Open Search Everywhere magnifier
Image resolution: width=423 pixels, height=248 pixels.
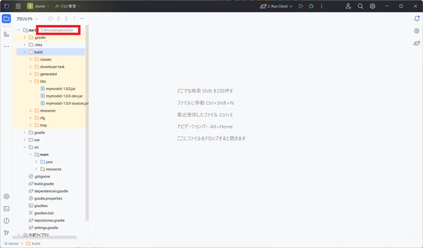coord(360,6)
